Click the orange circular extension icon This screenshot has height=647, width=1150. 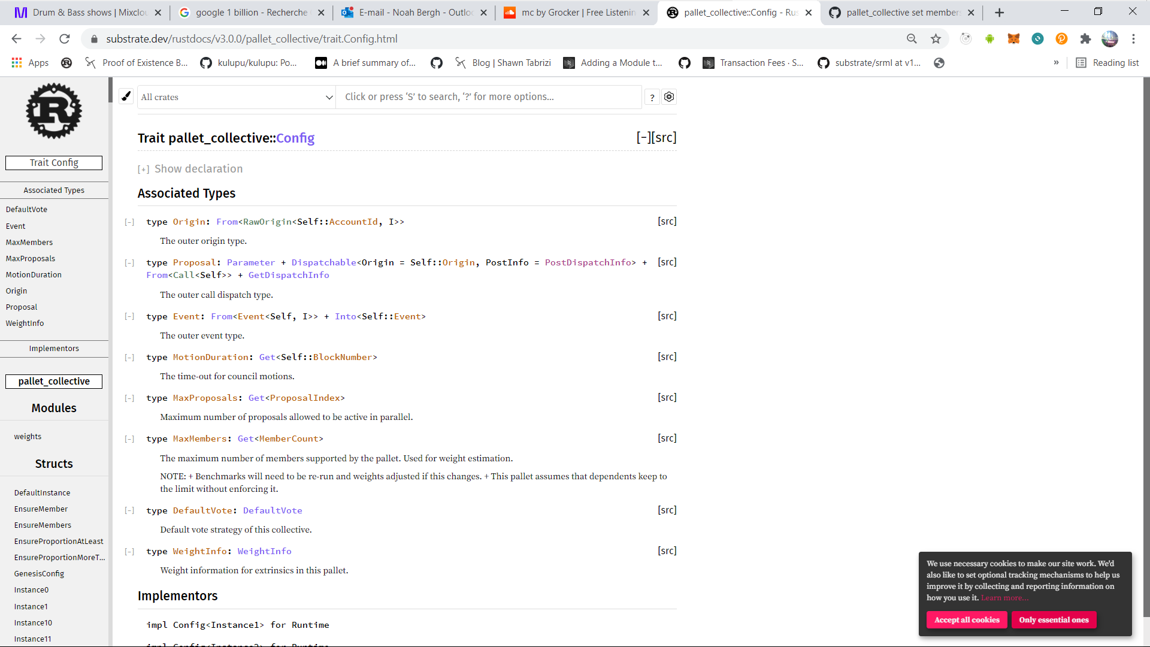(x=1061, y=39)
